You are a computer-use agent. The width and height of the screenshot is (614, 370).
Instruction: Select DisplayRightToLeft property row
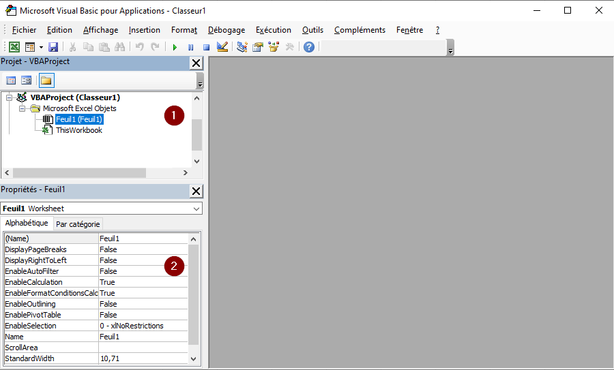coord(96,260)
